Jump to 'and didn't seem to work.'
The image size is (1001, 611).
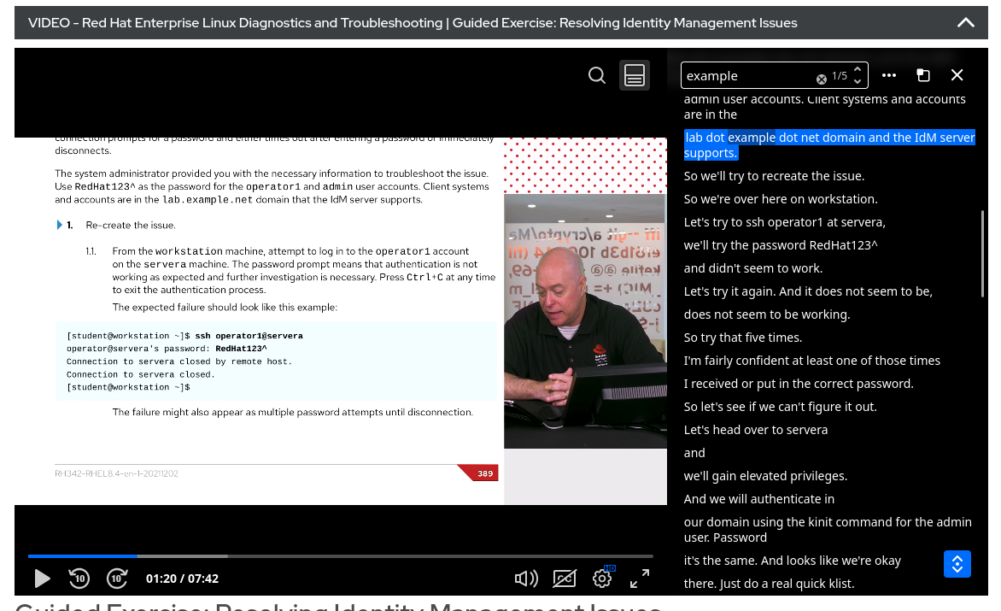click(x=752, y=268)
